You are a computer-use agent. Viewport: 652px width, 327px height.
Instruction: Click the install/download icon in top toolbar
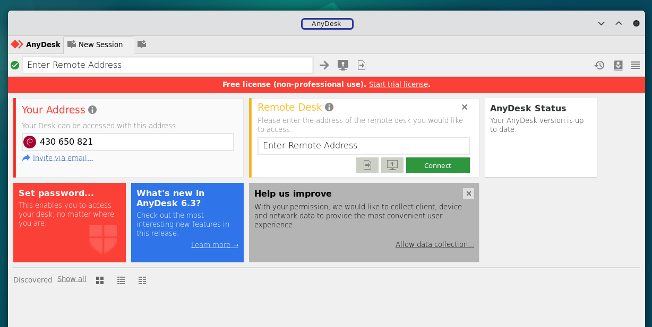pyautogui.click(x=618, y=65)
